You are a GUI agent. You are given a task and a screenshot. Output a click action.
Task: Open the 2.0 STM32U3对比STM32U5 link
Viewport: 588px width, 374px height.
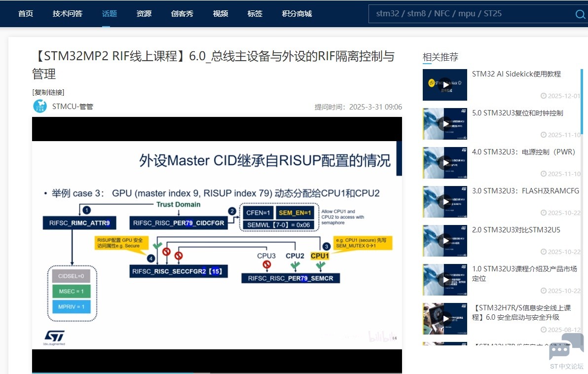[516, 230]
